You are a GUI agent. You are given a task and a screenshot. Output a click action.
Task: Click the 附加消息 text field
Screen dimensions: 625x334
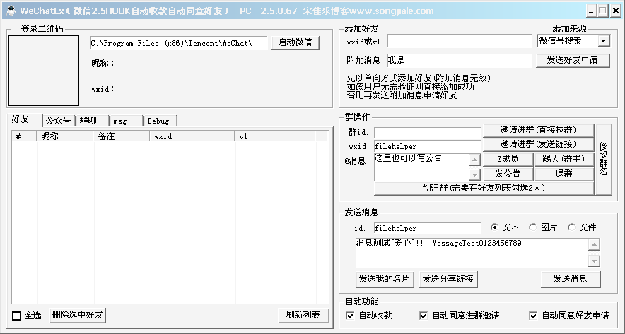point(460,61)
